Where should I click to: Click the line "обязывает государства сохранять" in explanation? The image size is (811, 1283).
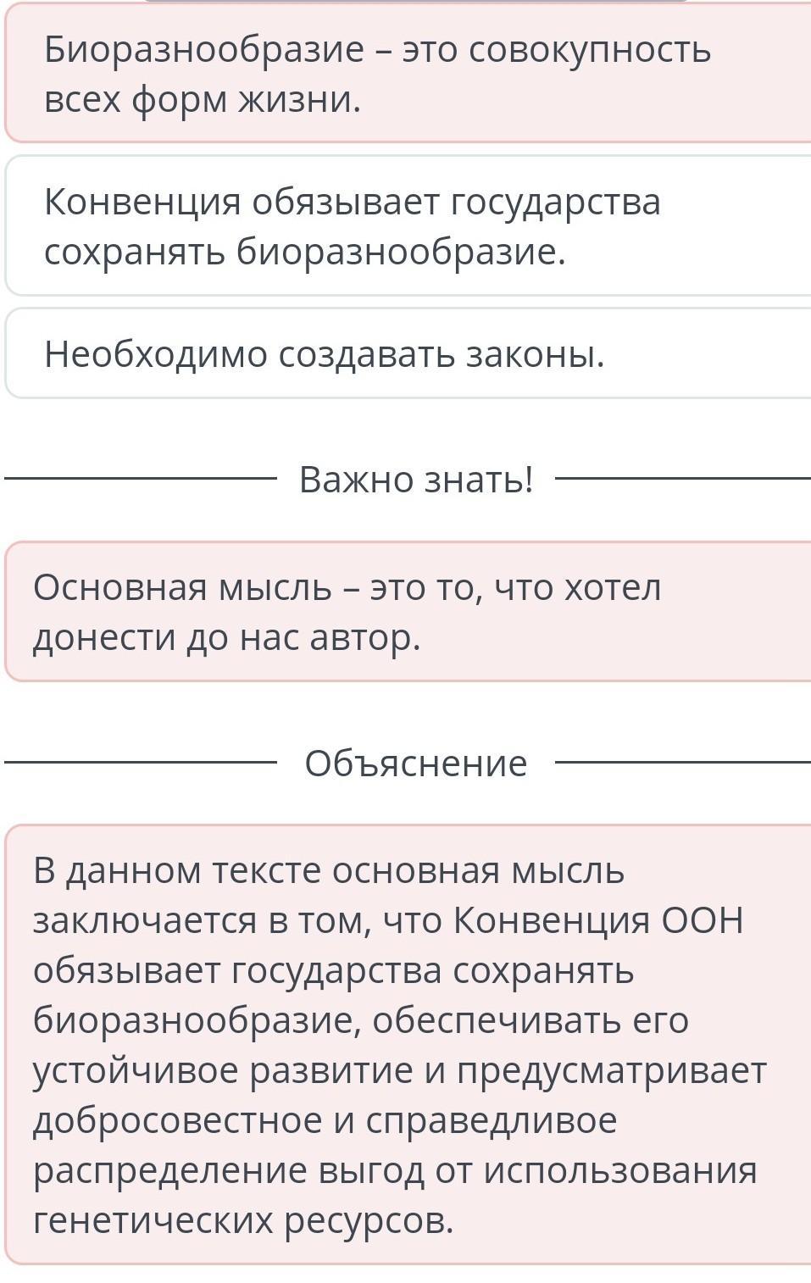coord(334,971)
